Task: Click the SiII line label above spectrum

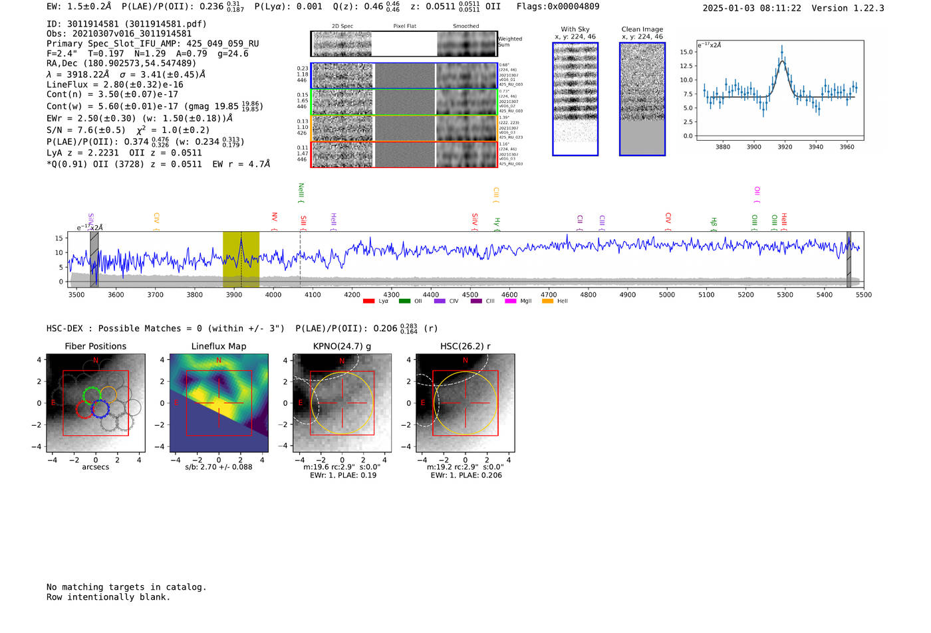Action: click(303, 223)
